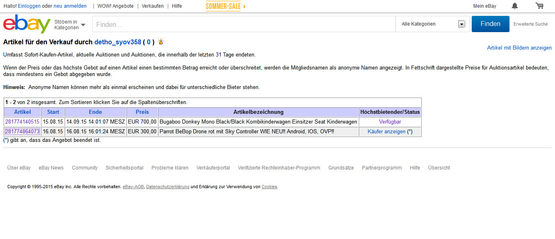This screenshot has width=555, height=239.
Task: Open Erweiterte Suche
Action: 531,24
